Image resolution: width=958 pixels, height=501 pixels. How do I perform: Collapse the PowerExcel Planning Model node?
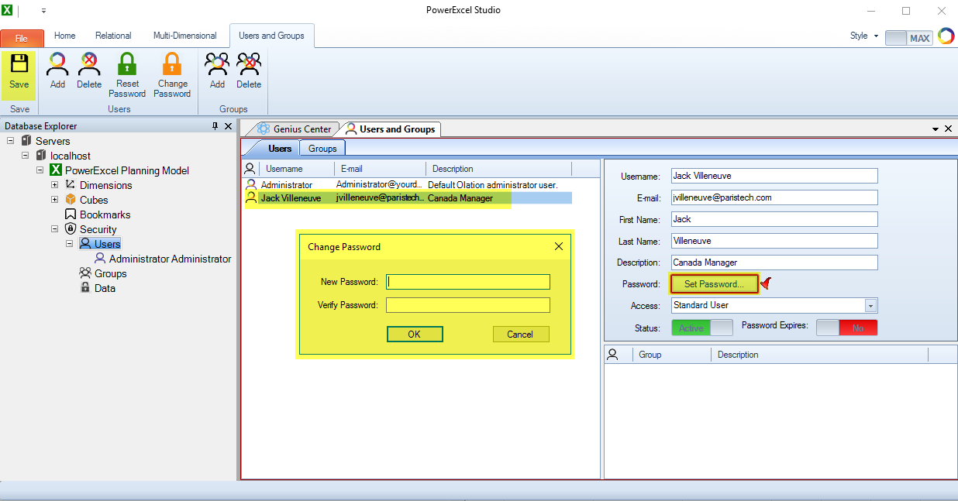(40, 170)
